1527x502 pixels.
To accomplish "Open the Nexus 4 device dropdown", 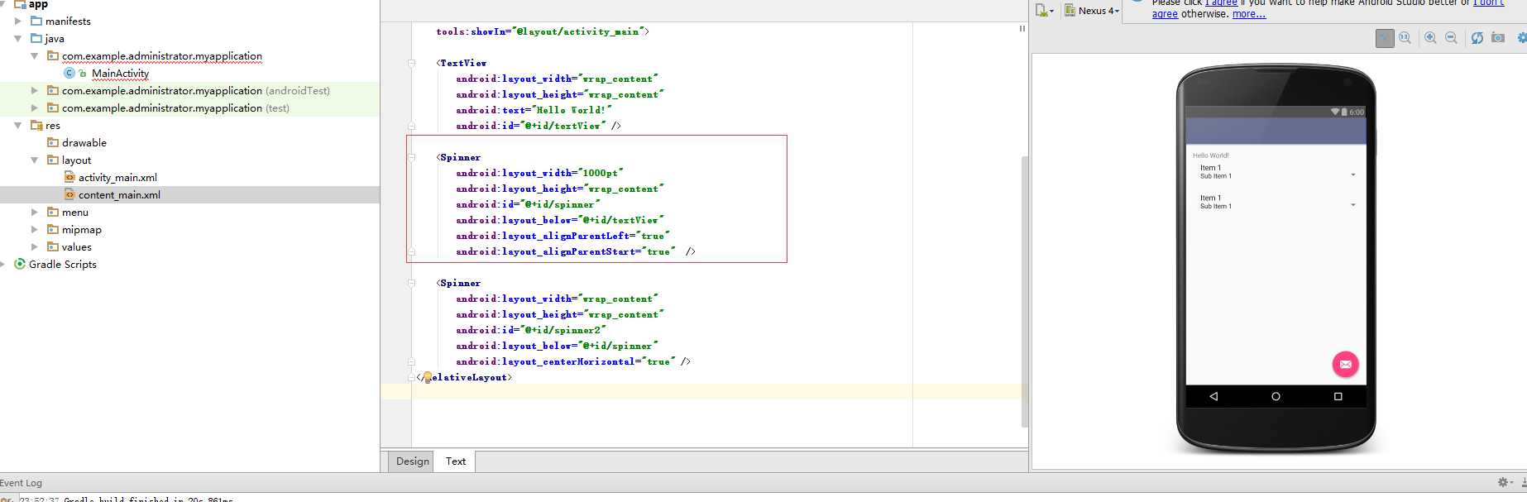I will click(x=1092, y=11).
